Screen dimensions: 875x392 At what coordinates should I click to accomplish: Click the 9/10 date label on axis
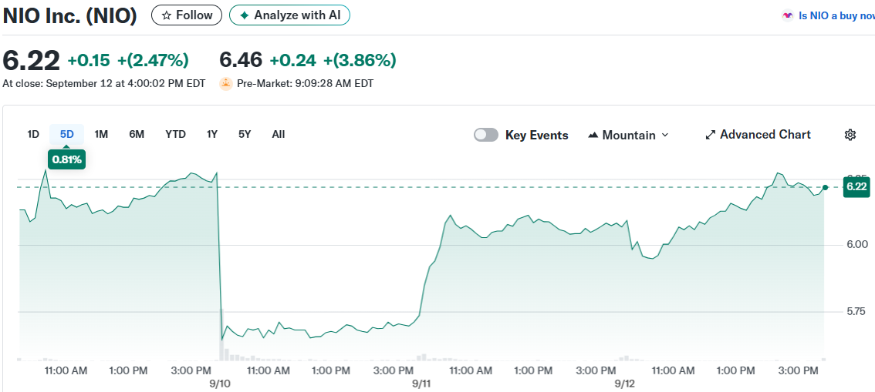[x=219, y=384]
